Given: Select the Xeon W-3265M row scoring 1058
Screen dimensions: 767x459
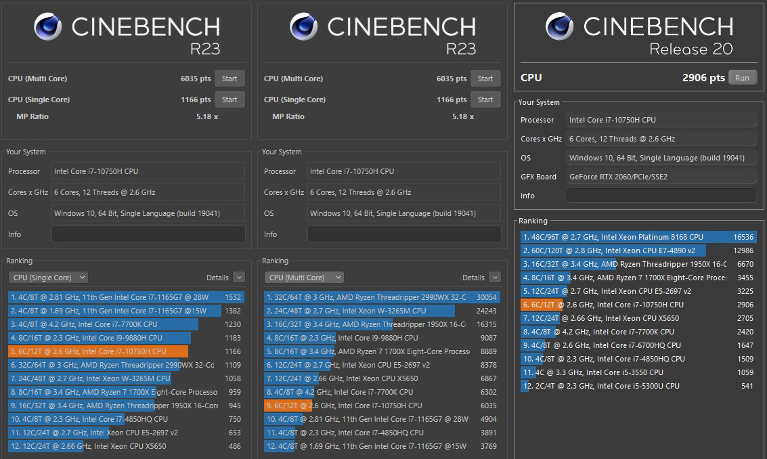Looking at the screenshot, I should tap(126, 378).
